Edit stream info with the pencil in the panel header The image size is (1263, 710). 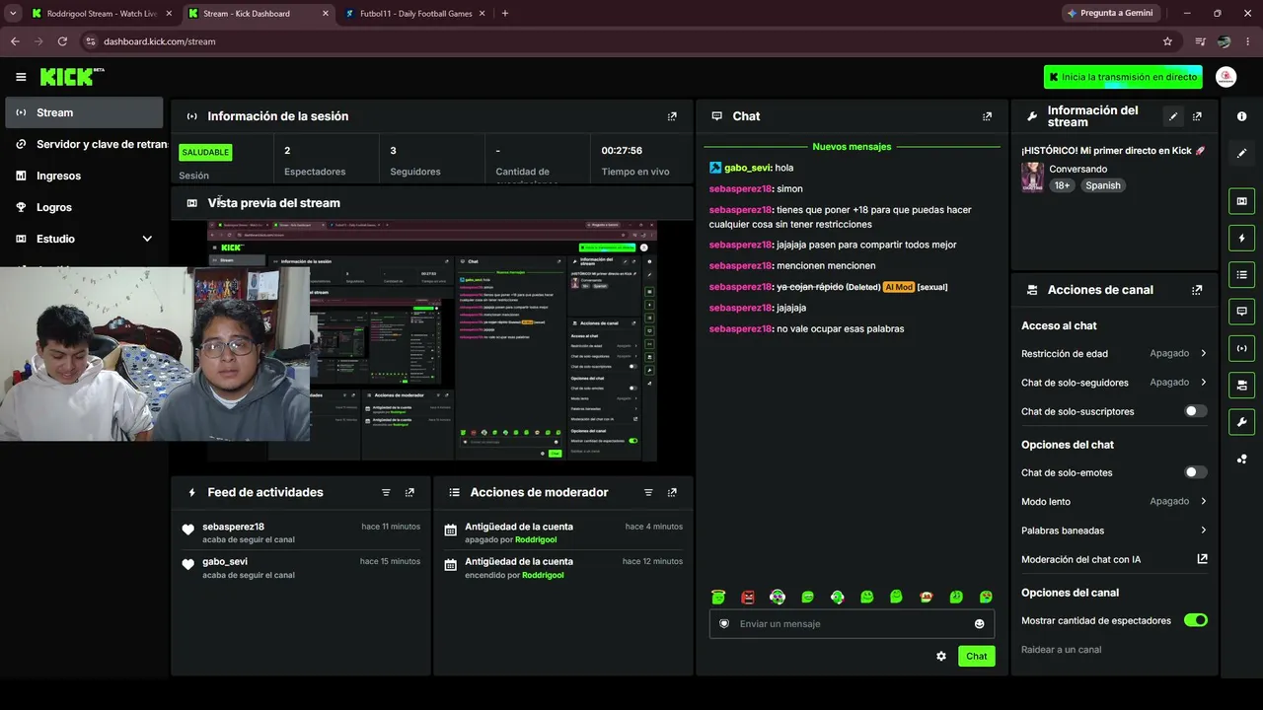point(1173,116)
